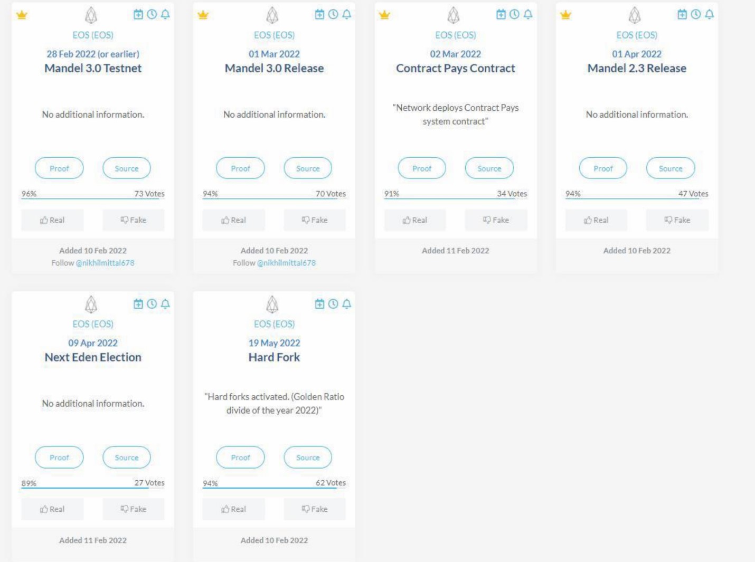
Task: Vote Real on Hard Fork event
Action: click(233, 509)
